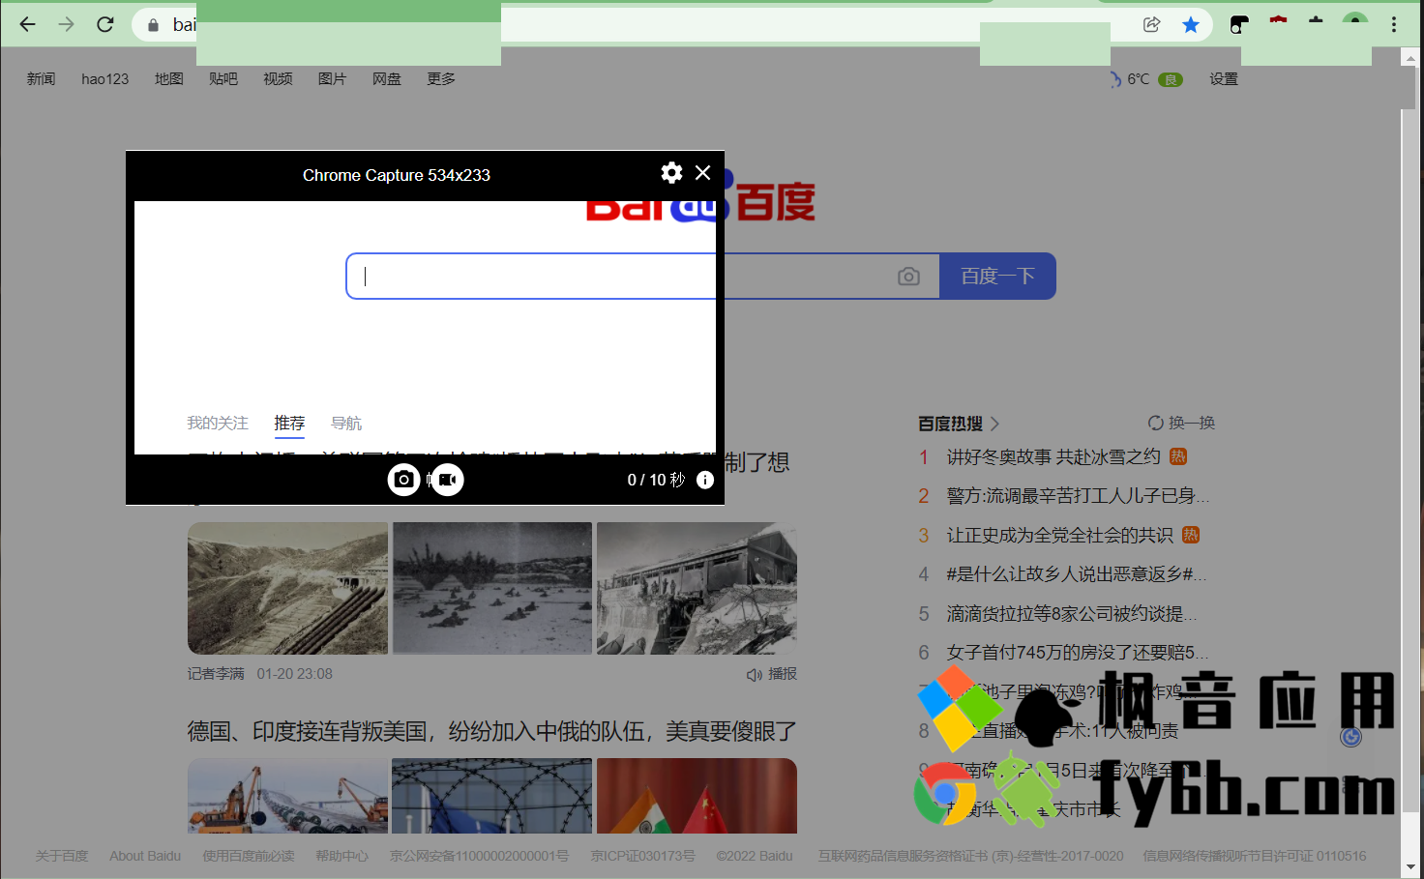
Task: Click the lock icon in address bar
Action: click(153, 25)
